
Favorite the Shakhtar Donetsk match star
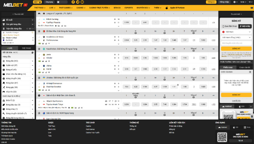(x=39, y=87)
